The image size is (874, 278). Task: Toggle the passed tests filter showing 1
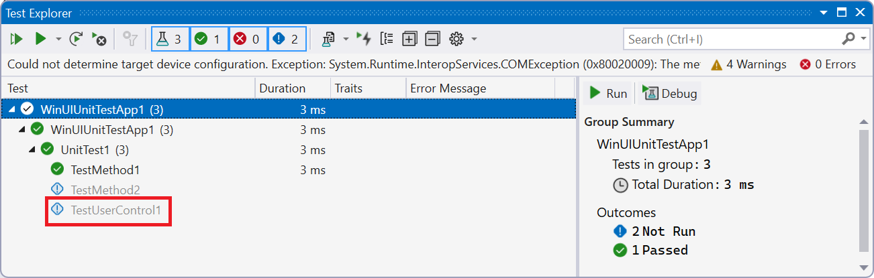tap(209, 40)
